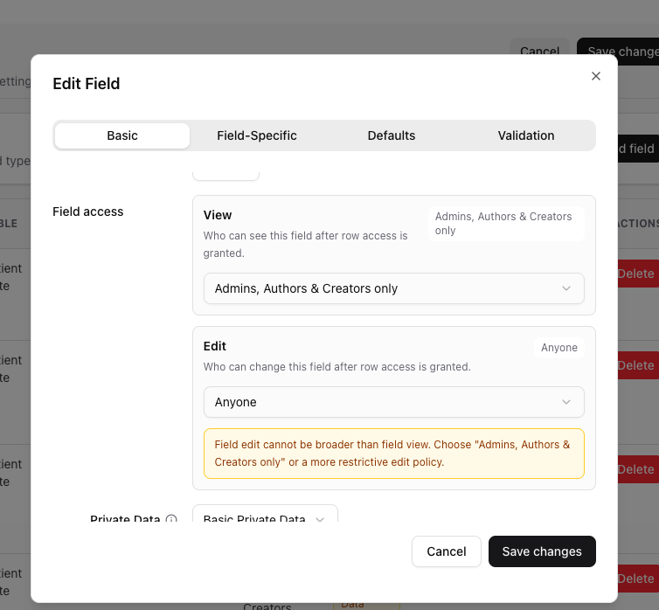Image resolution: width=659 pixels, height=610 pixels.
Task: Click the background page Cancel button
Action: point(539,46)
